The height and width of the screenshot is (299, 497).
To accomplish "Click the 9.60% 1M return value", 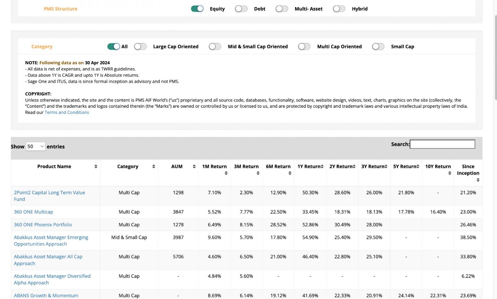I will tap(215, 237).
